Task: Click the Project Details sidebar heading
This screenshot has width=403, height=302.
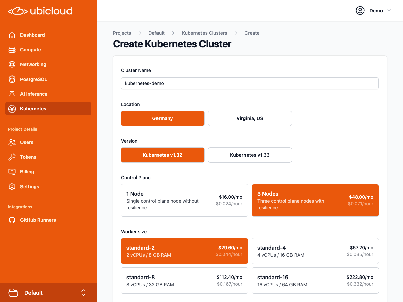Action: coord(23,129)
